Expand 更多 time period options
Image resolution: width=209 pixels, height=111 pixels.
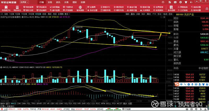[x=67, y=14]
